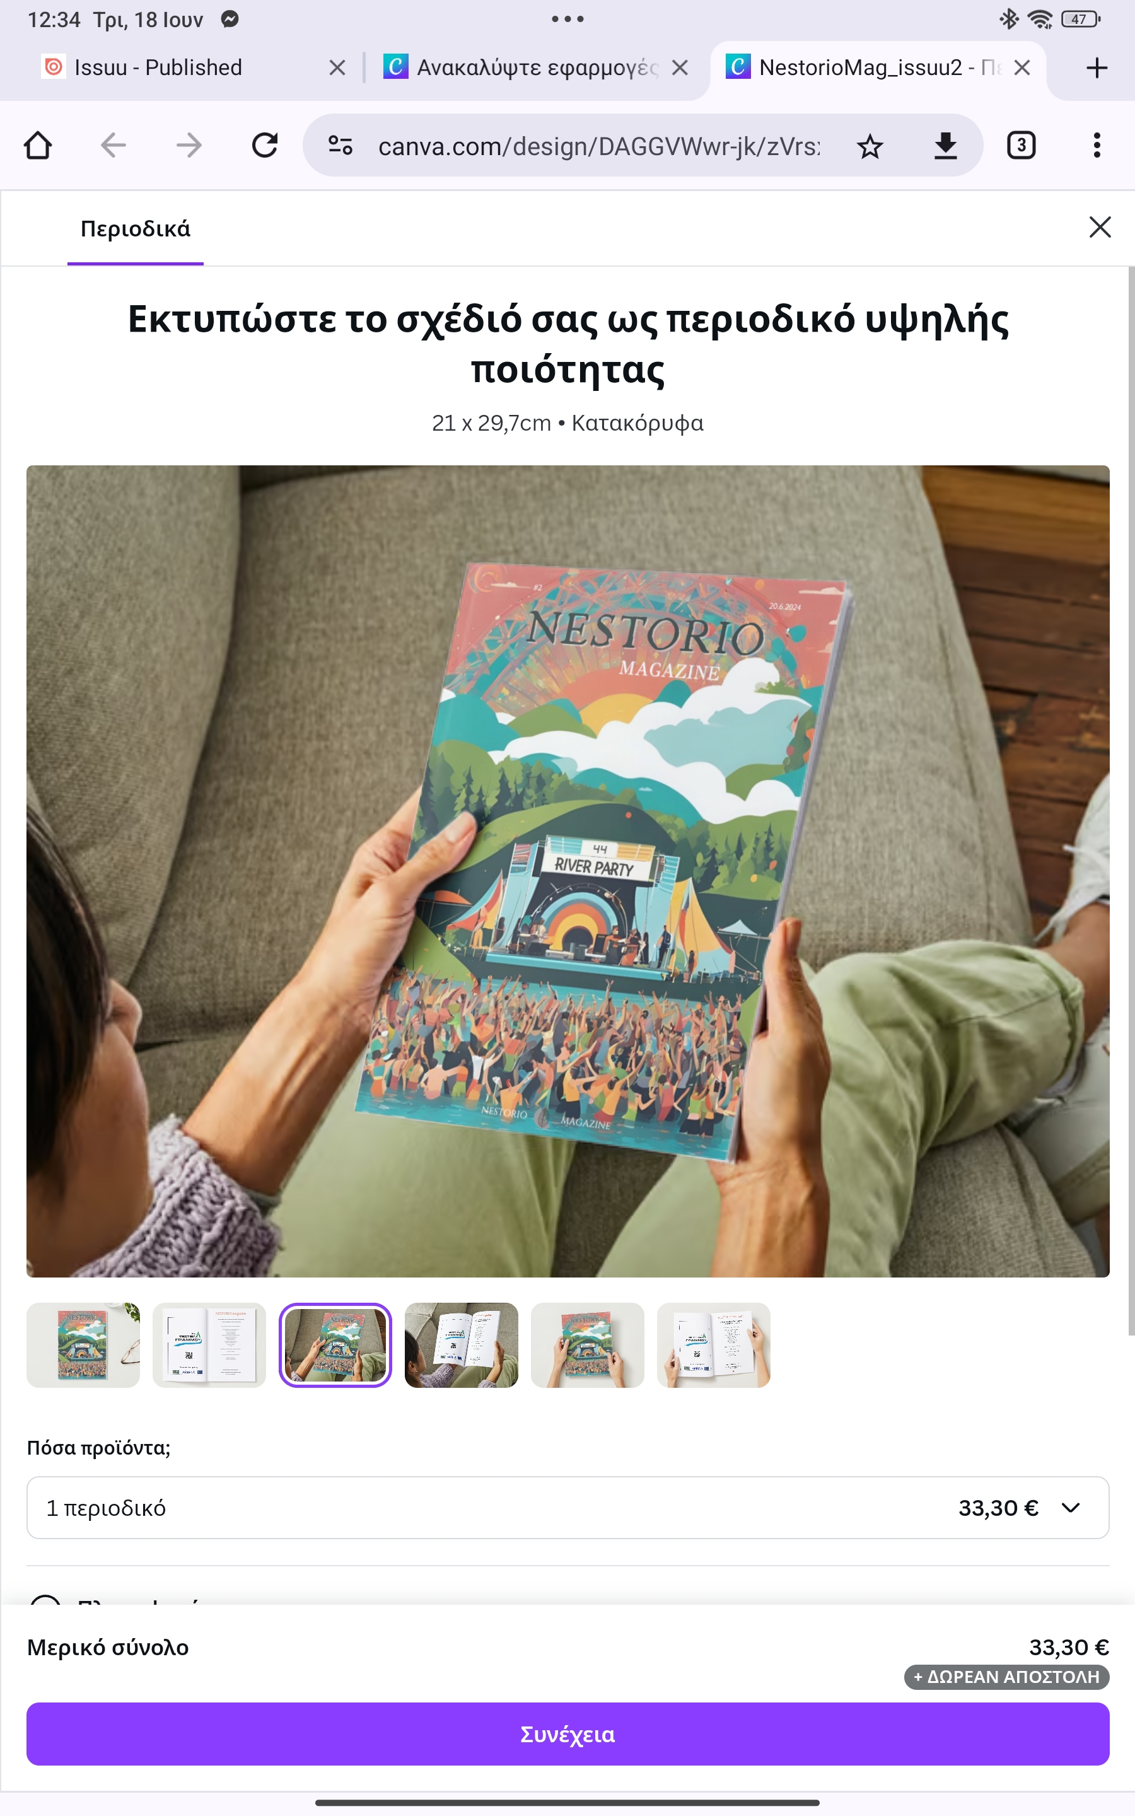Select the Περιοδικά tab

(x=135, y=229)
